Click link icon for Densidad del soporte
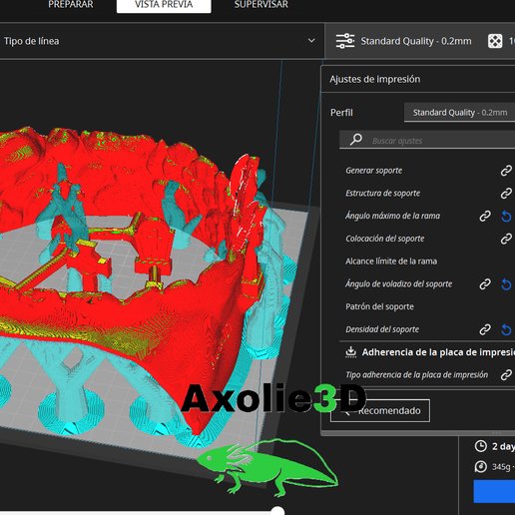This screenshot has width=515, height=515. tap(485, 329)
